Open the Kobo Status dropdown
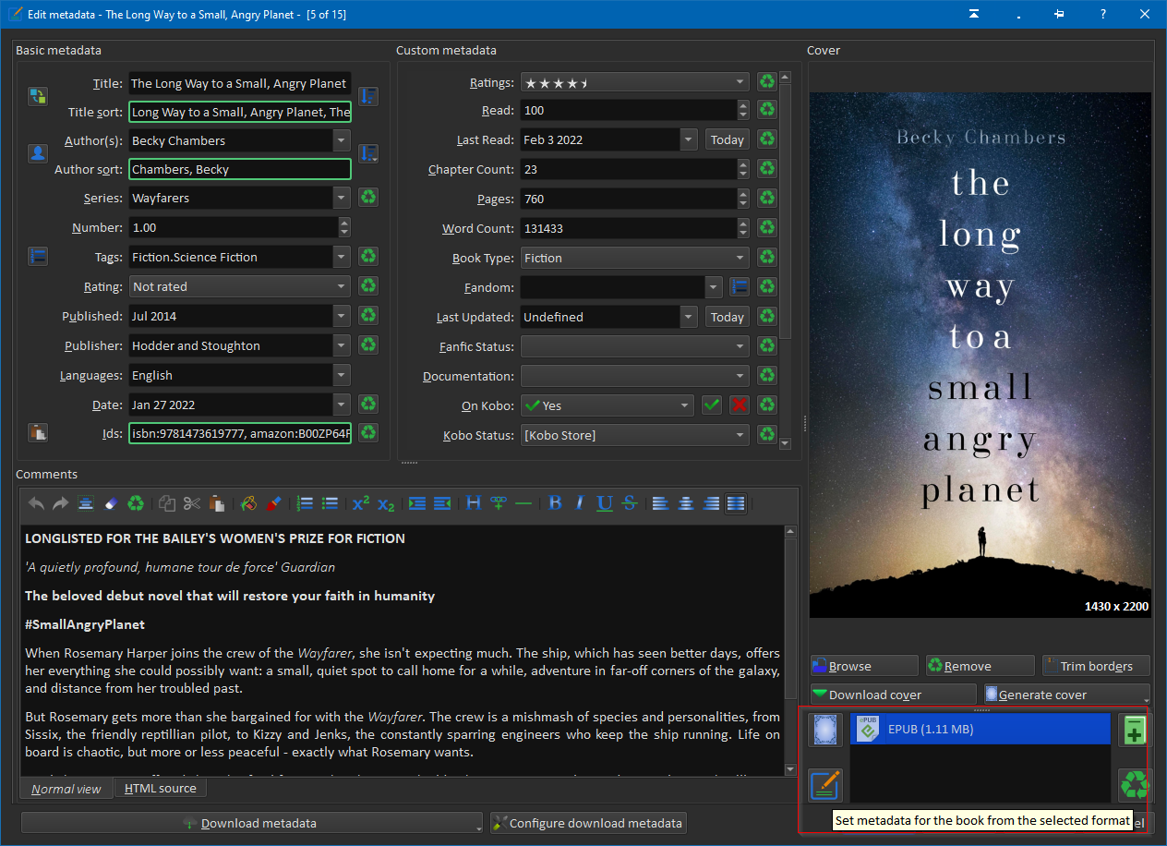This screenshot has width=1167, height=846. tap(740, 435)
